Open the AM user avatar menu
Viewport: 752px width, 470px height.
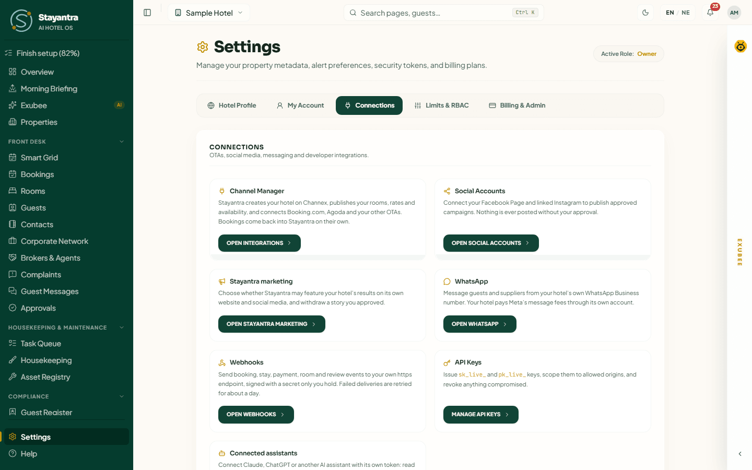[734, 13]
